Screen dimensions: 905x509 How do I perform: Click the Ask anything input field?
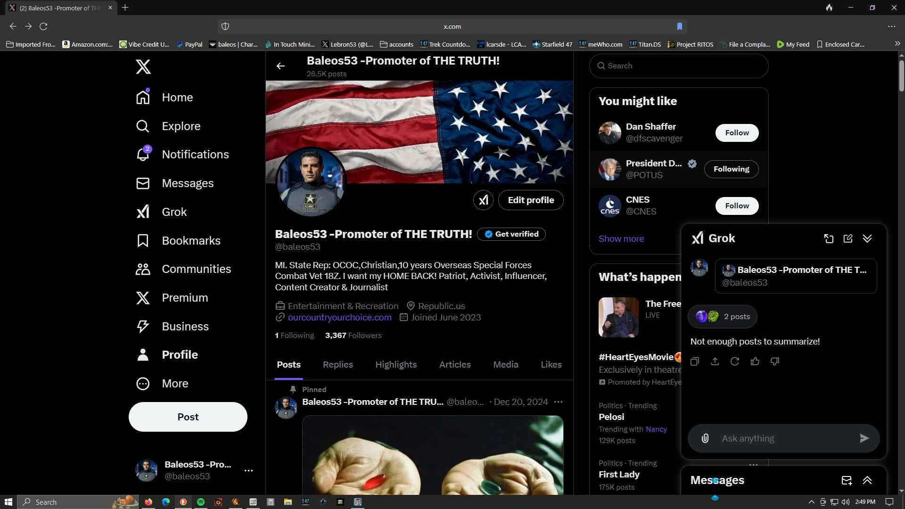click(x=785, y=439)
